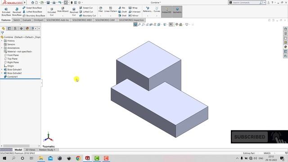The image size is (288, 162).
Task: Select the Mirror tool
Action: [134, 16]
